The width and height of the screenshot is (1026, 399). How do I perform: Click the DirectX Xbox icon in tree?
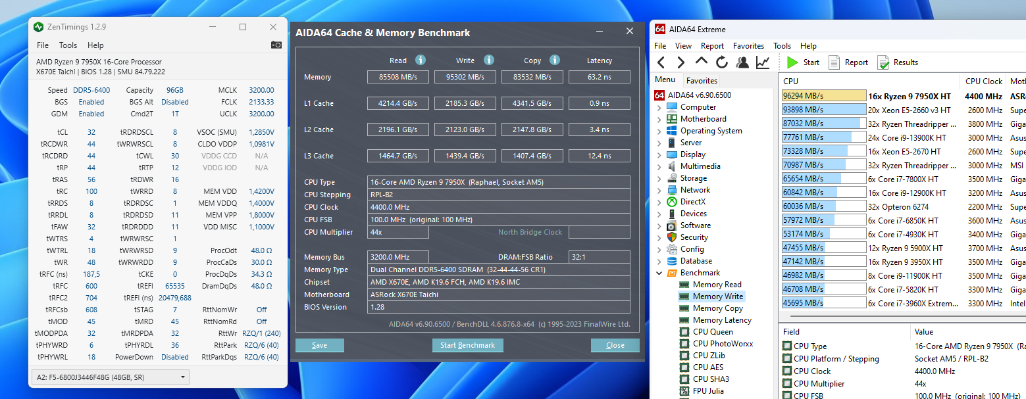click(672, 202)
